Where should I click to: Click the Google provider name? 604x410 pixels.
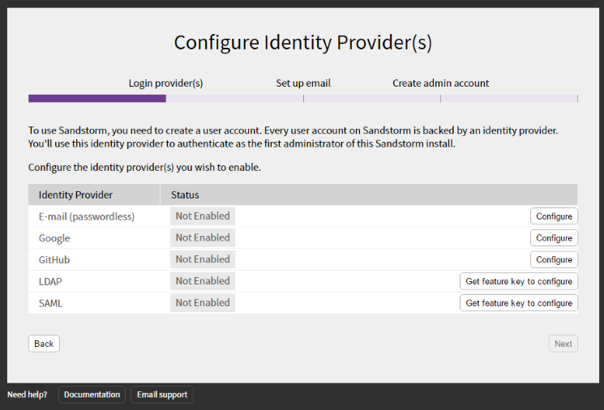54,238
